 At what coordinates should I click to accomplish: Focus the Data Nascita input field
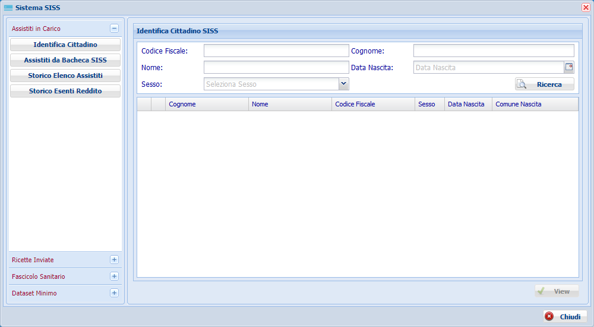[489, 67]
